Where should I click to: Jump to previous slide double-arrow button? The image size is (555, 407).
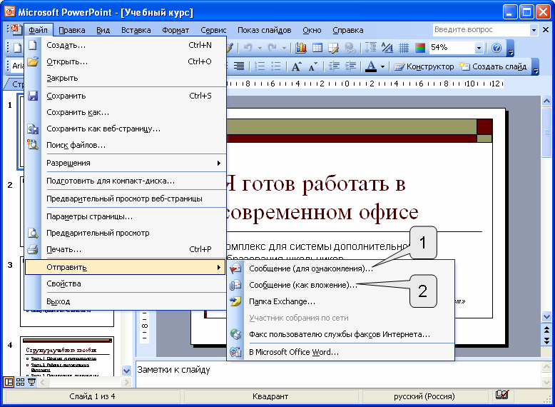pyautogui.click(x=546, y=330)
